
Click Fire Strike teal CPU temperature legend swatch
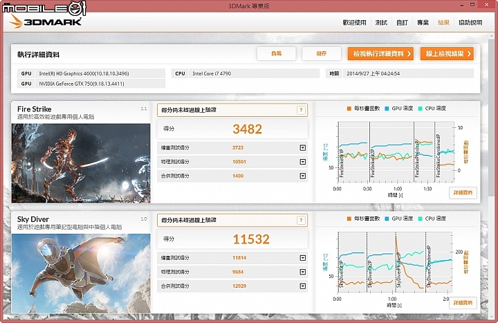(420, 109)
